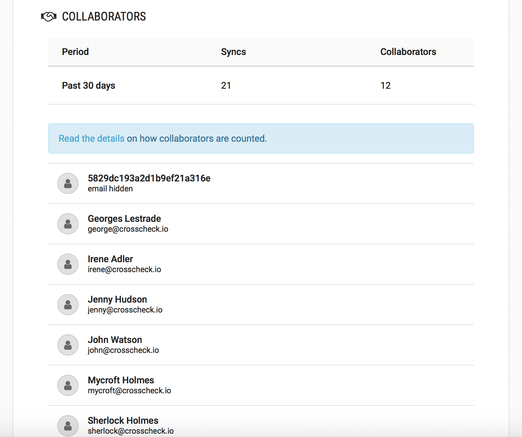
Task: Click the collaborators count 12
Action: point(386,85)
